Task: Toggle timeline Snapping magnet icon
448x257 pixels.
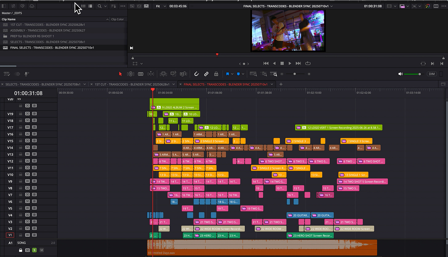Action: (x=197, y=74)
